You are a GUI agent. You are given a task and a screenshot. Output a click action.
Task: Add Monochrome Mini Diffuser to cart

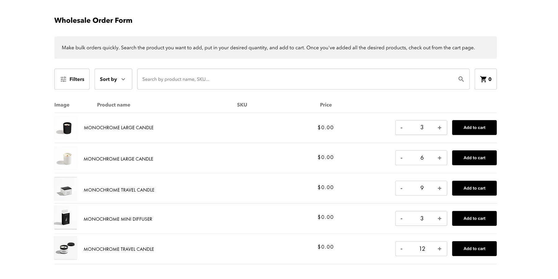(474, 219)
